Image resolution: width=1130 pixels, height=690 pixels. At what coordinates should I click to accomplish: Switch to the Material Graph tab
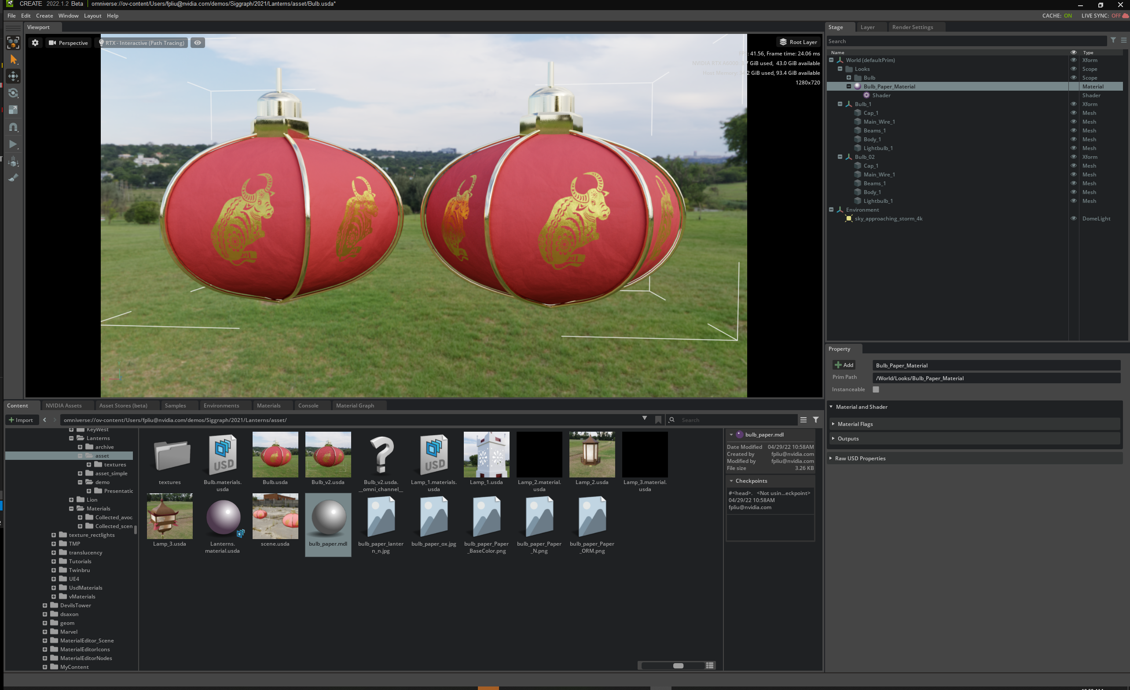(x=355, y=406)
